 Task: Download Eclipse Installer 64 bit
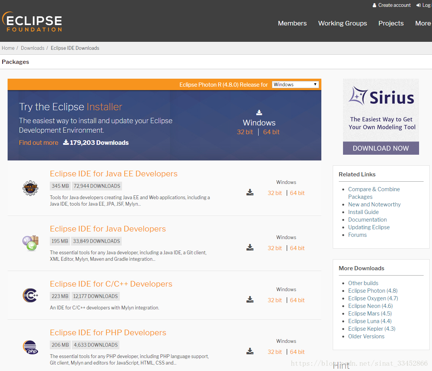click(271, 132)
